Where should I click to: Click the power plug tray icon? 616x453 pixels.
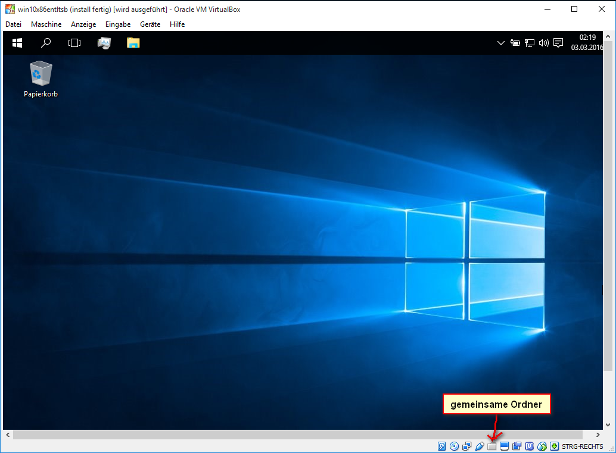[515, 43]
